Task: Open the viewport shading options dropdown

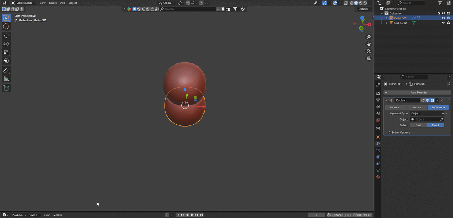Action: [x=370, y=3]
